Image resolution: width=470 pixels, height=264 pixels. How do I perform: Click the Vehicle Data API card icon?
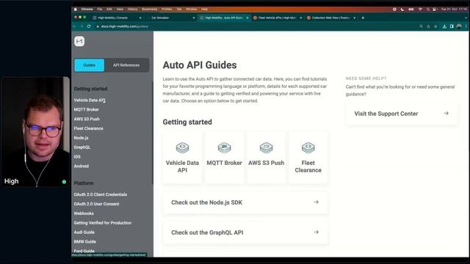click(182, 147)
